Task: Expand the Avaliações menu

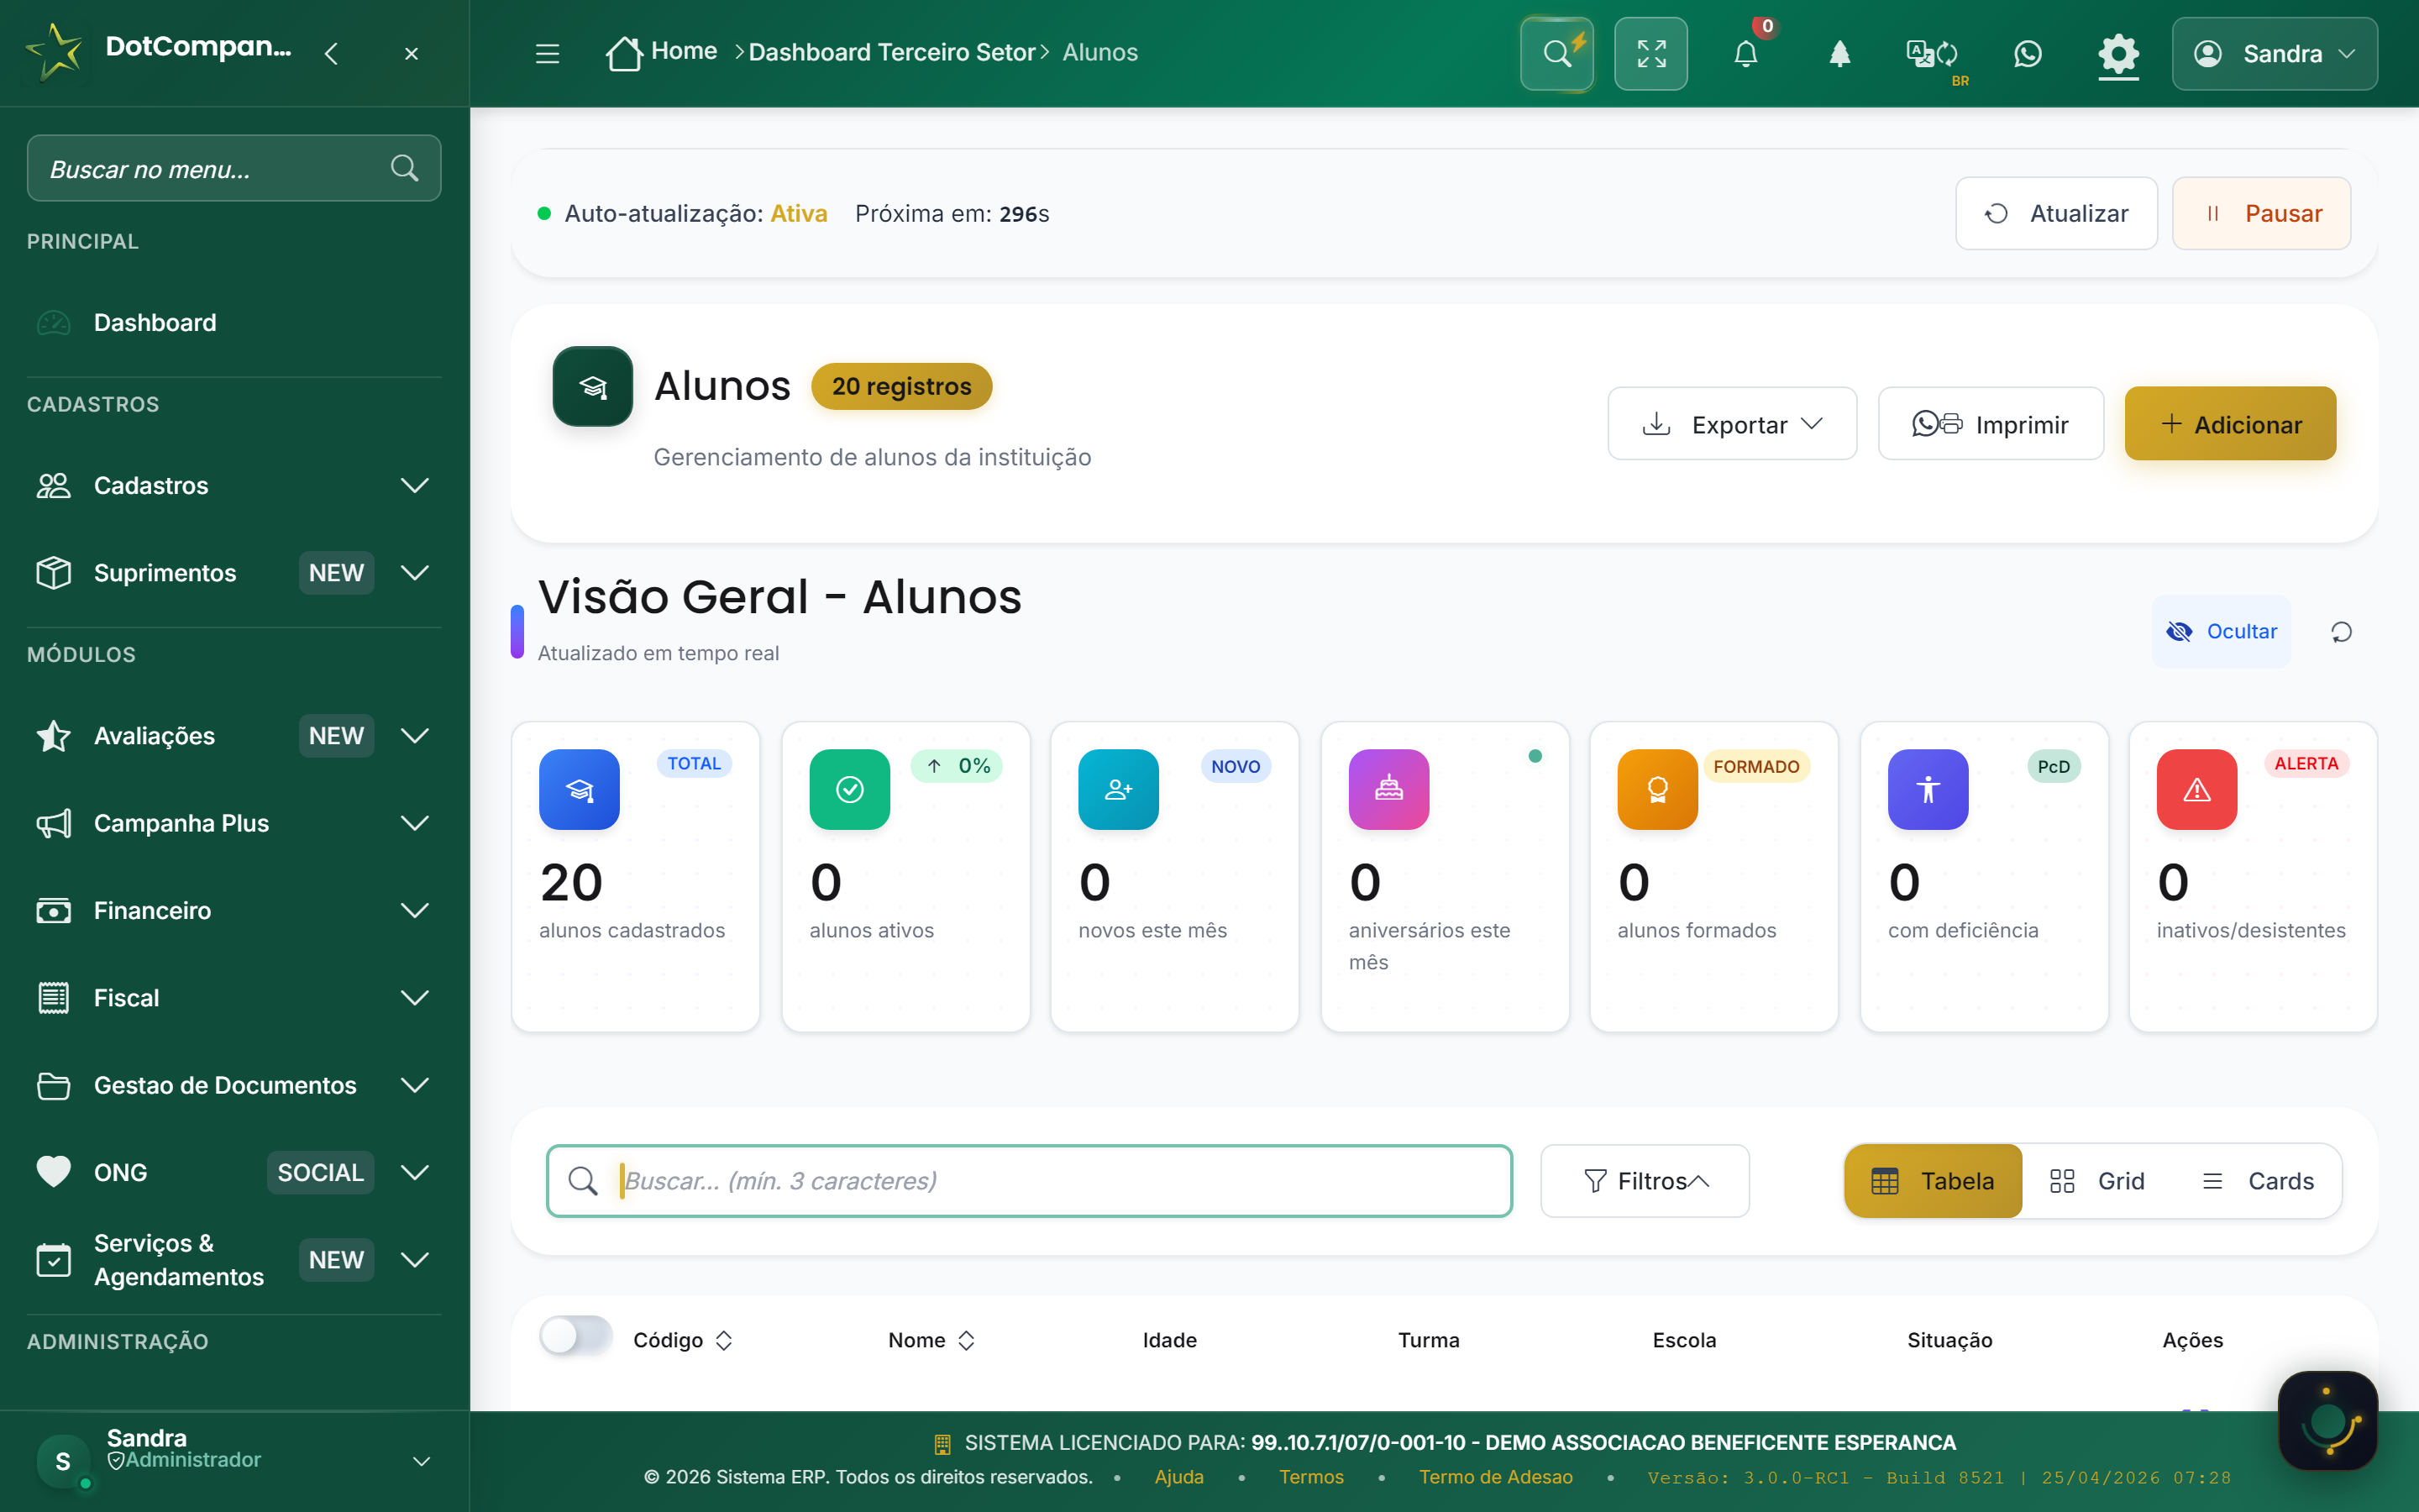Action: click(234, 736)
